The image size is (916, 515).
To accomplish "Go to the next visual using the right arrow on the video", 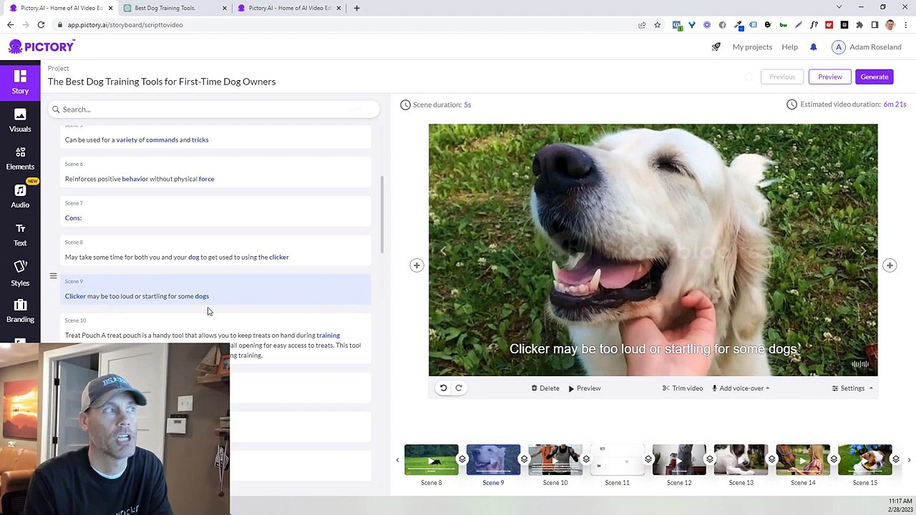I will coord(863,250).
